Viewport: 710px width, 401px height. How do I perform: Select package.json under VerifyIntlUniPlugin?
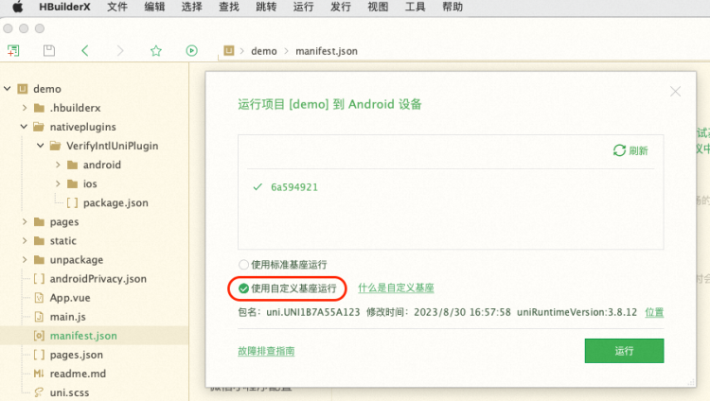(x=115, y=202)
